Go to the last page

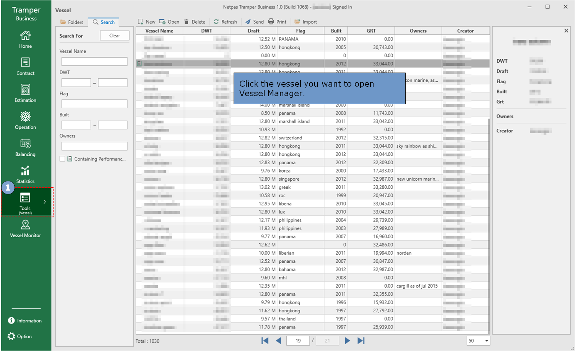(361, 341)
